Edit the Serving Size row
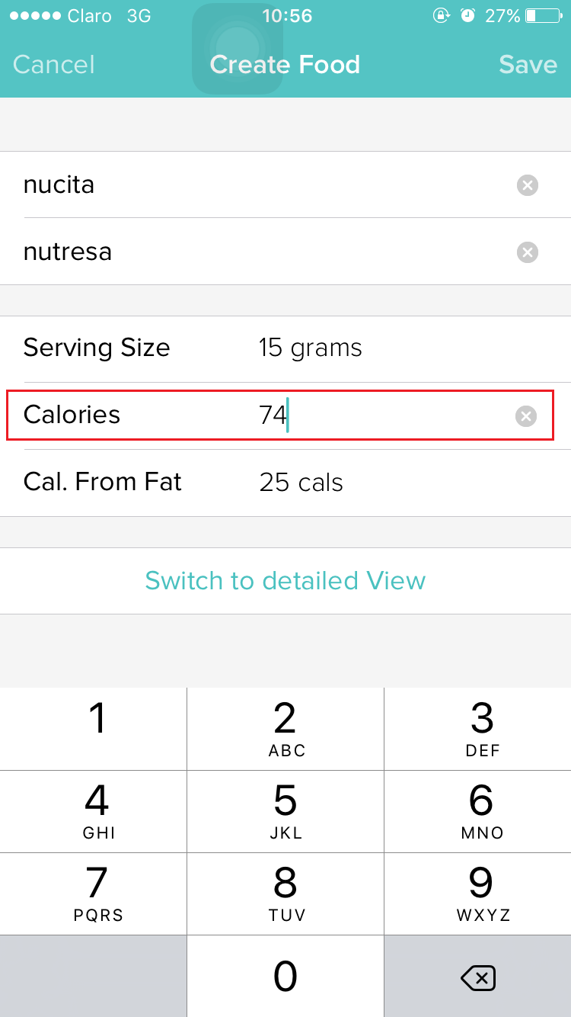 (285, 348)
